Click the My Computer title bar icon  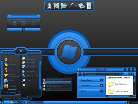79,70
